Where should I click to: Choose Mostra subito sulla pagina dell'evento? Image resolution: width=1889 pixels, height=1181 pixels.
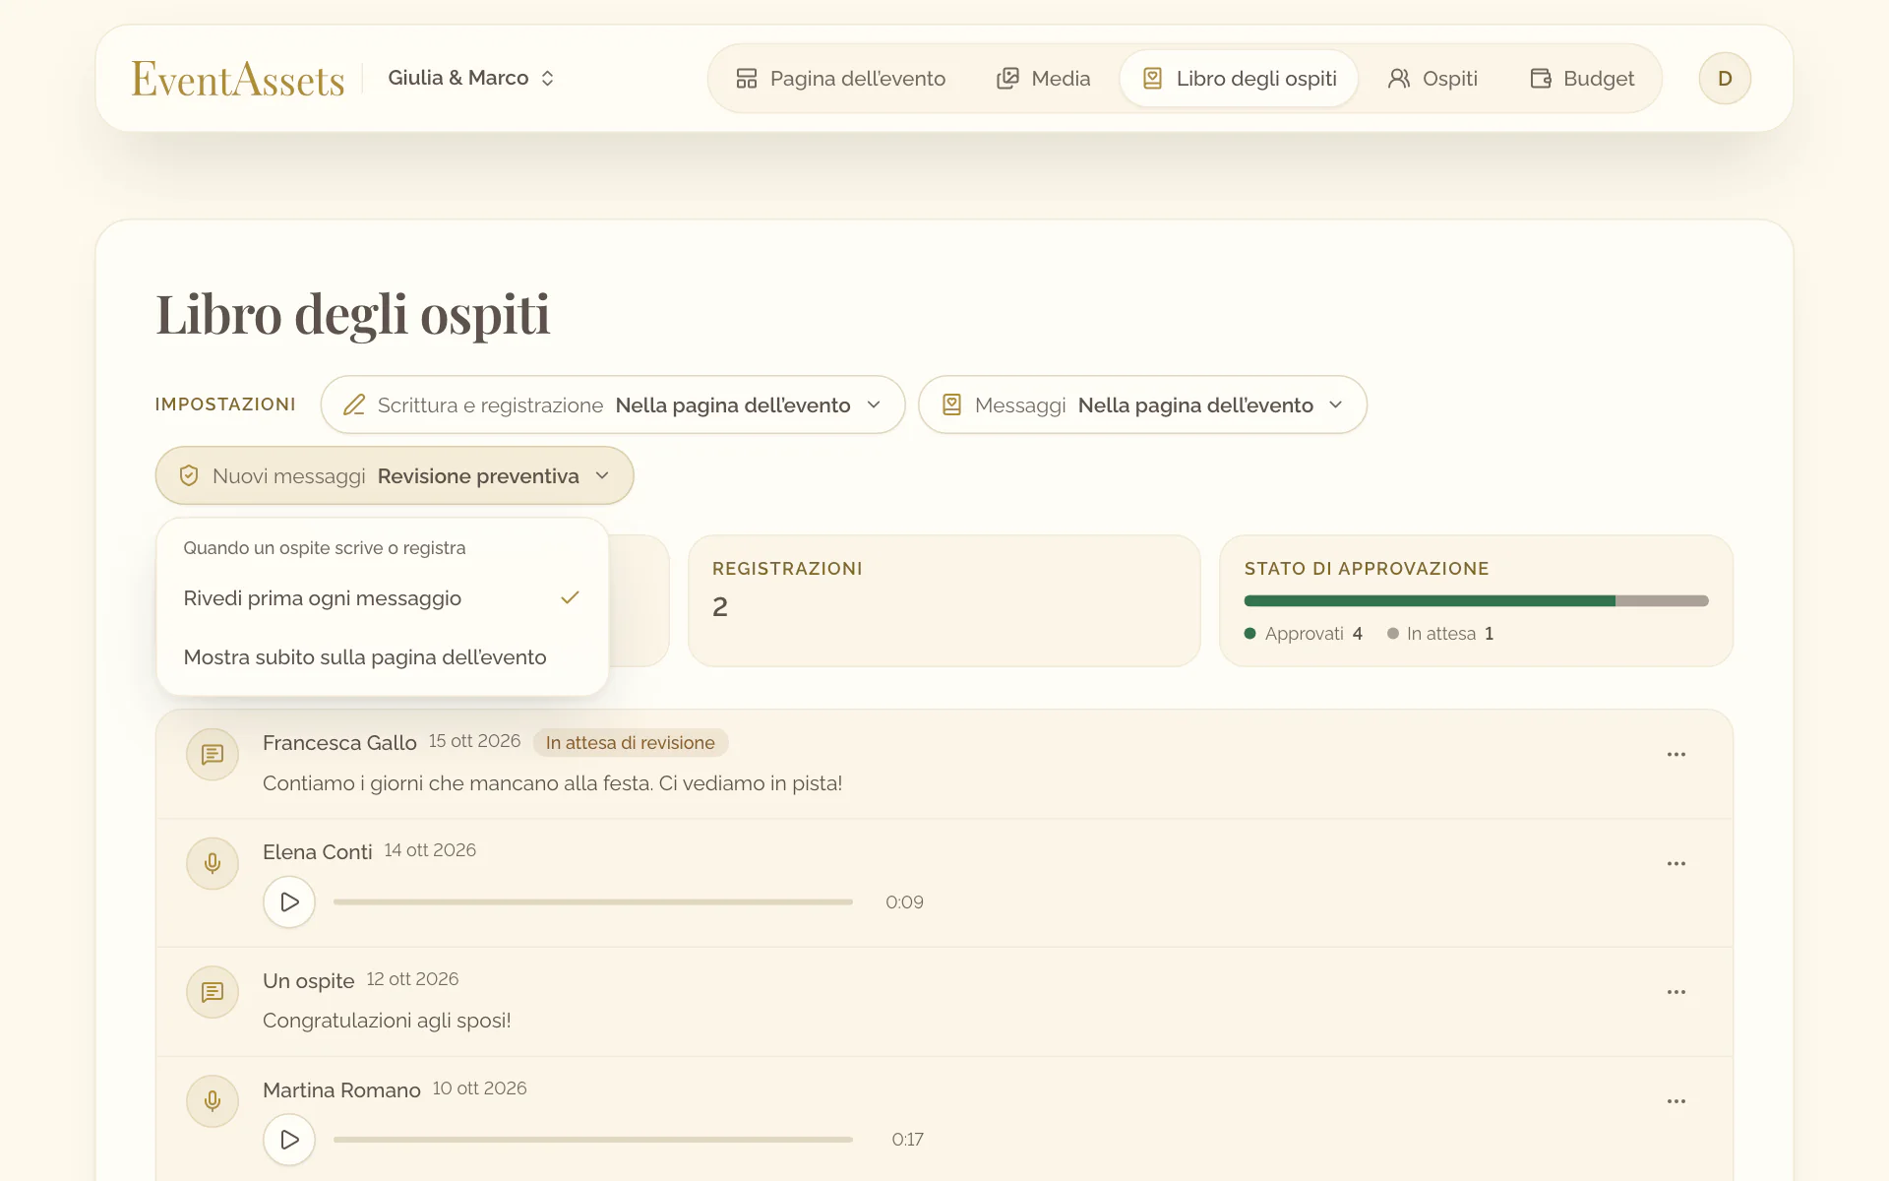(x=382, y=657)
